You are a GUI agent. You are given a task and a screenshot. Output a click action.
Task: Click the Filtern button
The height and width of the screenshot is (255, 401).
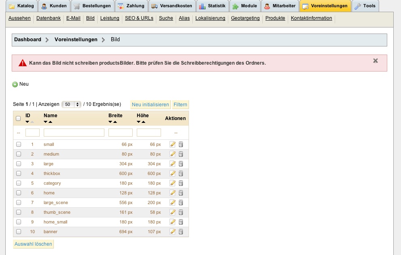click(180, 105)
